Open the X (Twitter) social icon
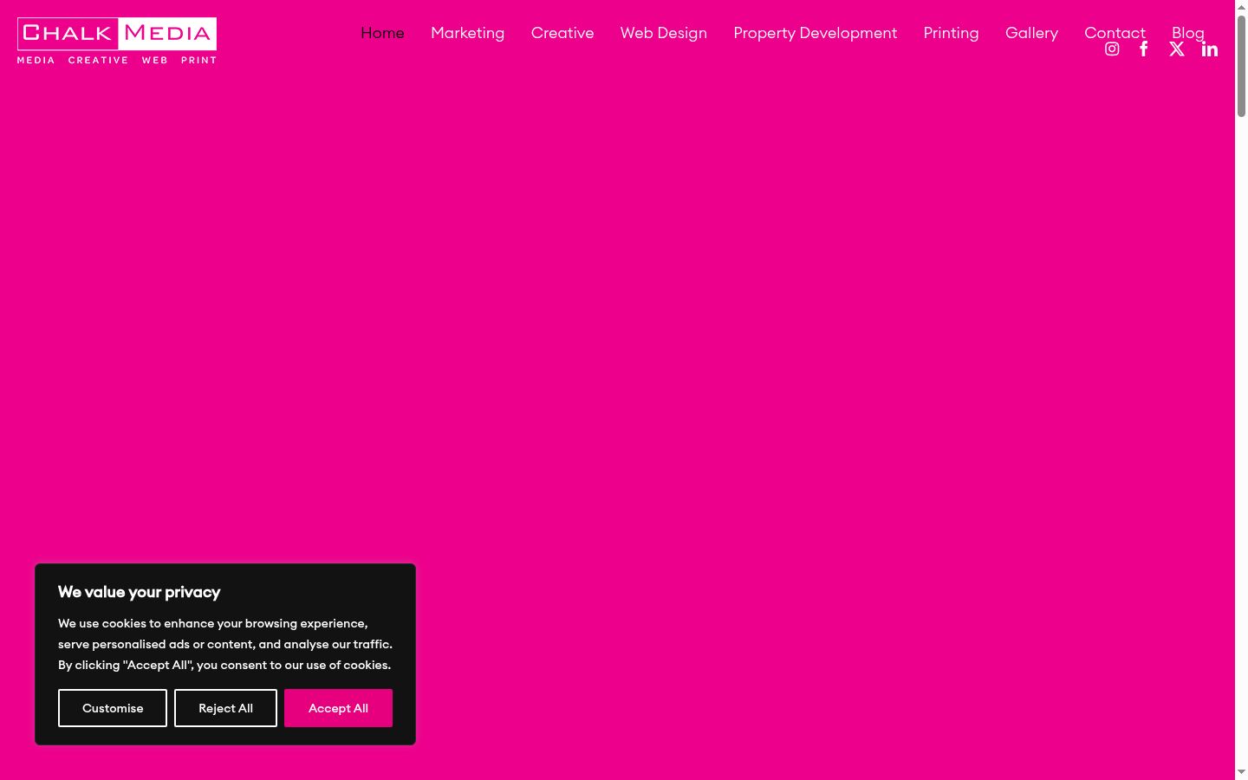Image resolution: width=1248 pixels, height=780 pixels. [x=1177, y=49]
